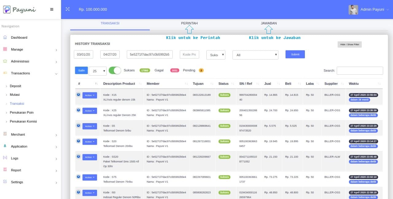The image size is (393, 199).
Task: Click the Admin Payuni avatar picture
Action: pos(353,10)
